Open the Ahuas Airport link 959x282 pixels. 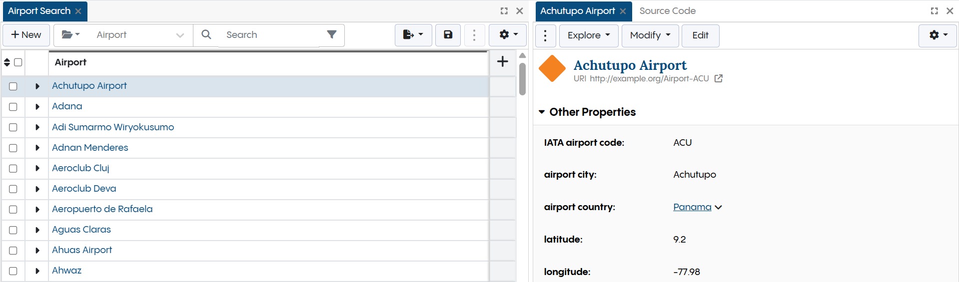(x=82, y=250)
